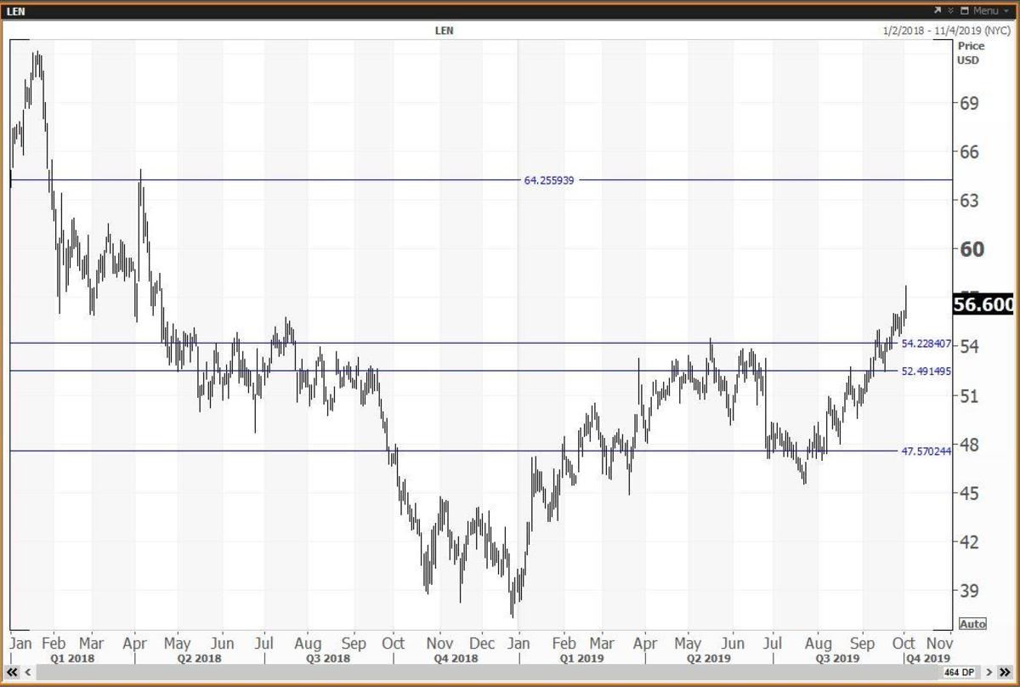
Task: Click the Q2 2018 quarter label
Action: tap(198, 658)
